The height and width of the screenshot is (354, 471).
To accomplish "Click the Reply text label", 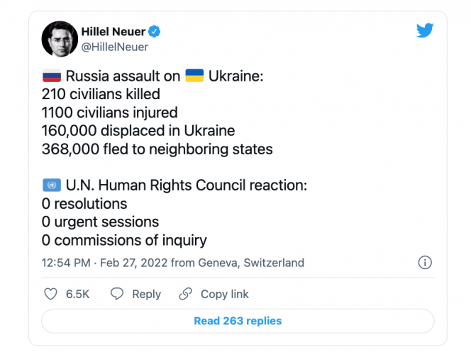I will point(146,294).
